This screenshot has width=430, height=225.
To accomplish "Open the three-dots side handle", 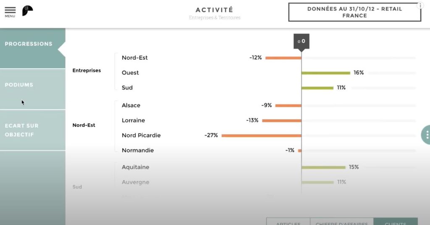I will (427, 135).
